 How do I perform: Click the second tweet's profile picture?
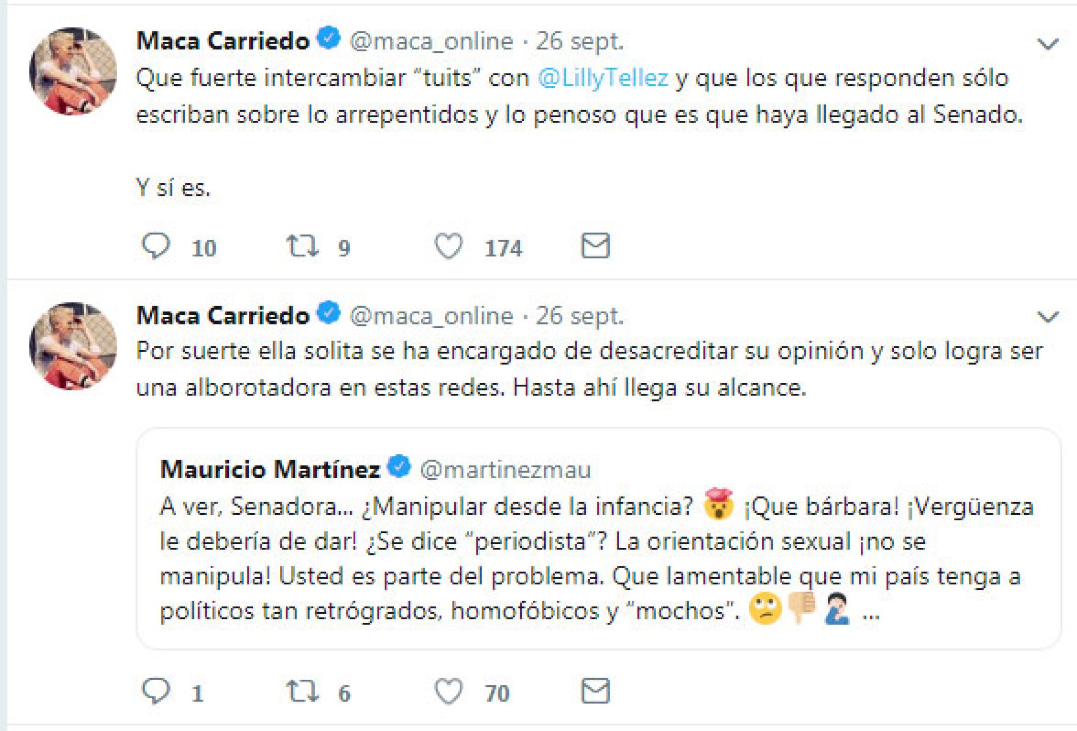click(73, 346)
